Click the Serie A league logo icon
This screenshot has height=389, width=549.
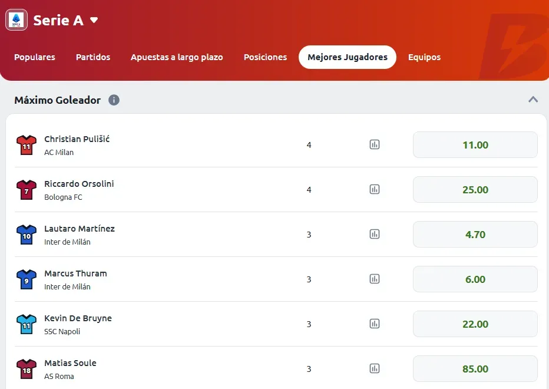[16, 19]
